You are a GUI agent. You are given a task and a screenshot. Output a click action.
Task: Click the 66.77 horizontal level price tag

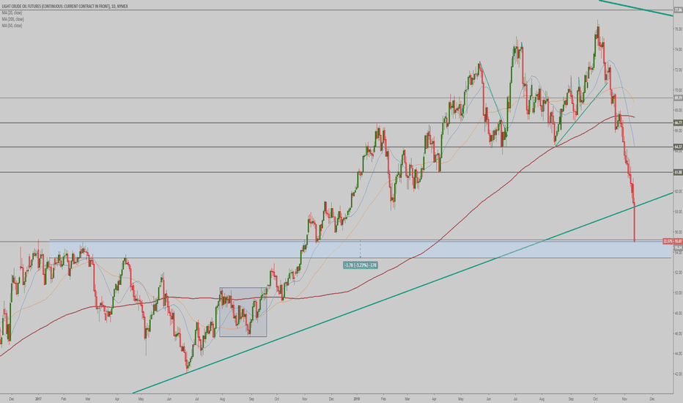tap(678, 123)
